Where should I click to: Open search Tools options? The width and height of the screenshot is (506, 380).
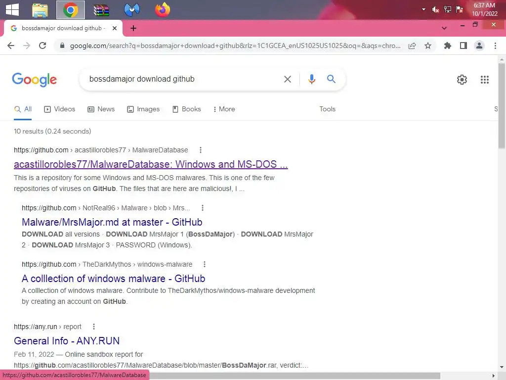click(x=327, y=109)
